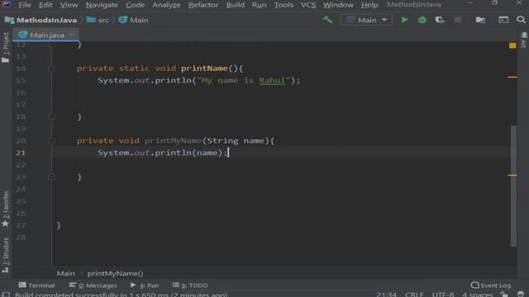529x297 pixels.
Task: Click printMyName method name on line 20
Action: click(x=173, y=141)
